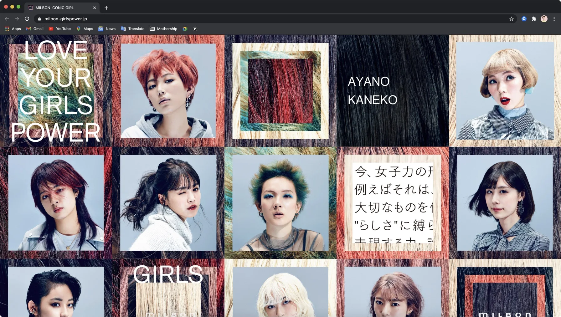Open the Maps bookmark
561x317 pixels.
[x=85, y=29]
